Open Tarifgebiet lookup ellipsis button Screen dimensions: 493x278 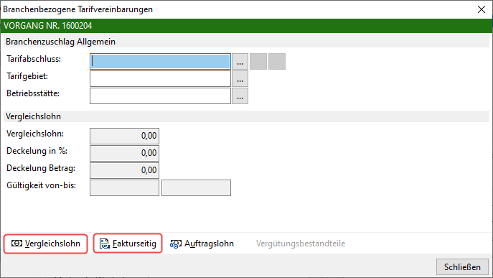[x=240, y=79]
